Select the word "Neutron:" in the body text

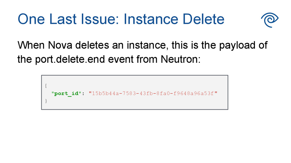(x=180, y=59)
